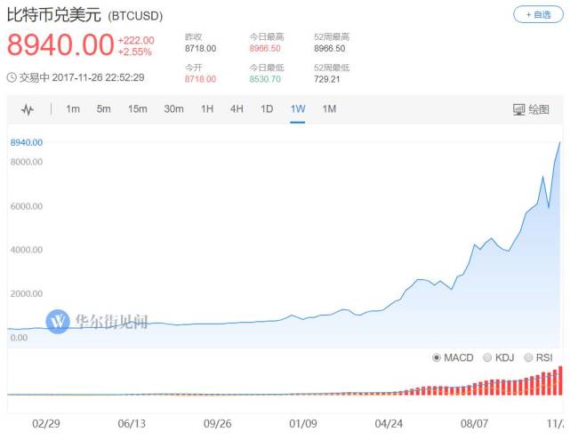Click the pulse line chart-type icon

pos(27,109)
